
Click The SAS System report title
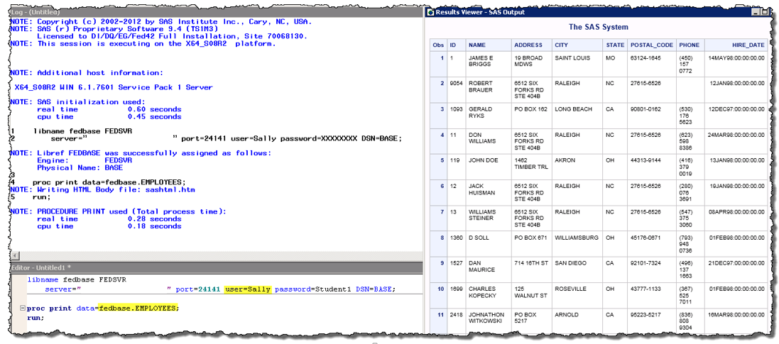tap(599, 27)
